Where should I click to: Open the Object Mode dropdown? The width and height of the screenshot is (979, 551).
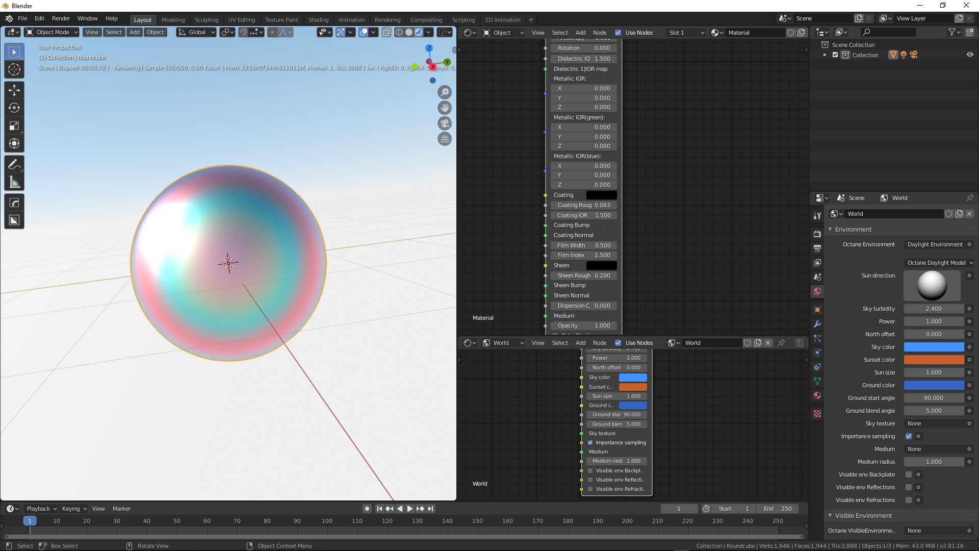coord(52,32)
